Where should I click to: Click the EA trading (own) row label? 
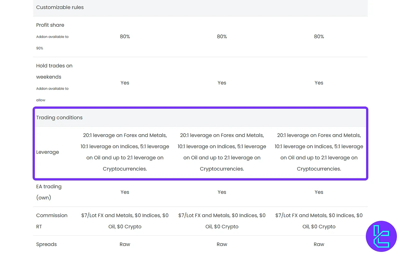[x=49, y=192]
